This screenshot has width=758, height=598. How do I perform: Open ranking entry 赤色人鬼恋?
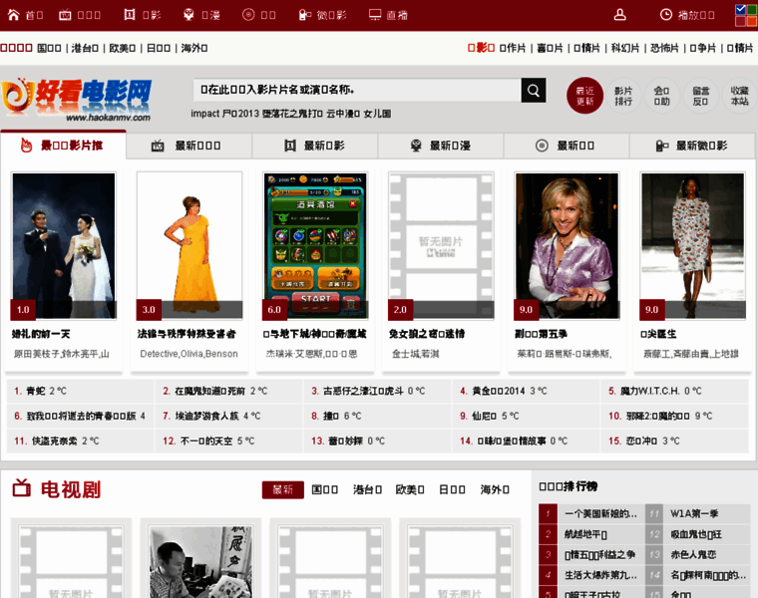tap(693, 554)
